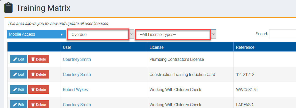This screenshot has height=108, width=296.
Task: Edit the Construction Training Induction Card entry
Action: [x=19, y=74]
